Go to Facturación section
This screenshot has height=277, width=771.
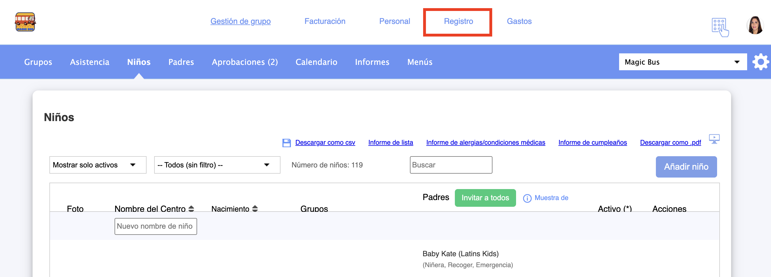[325, 21]
